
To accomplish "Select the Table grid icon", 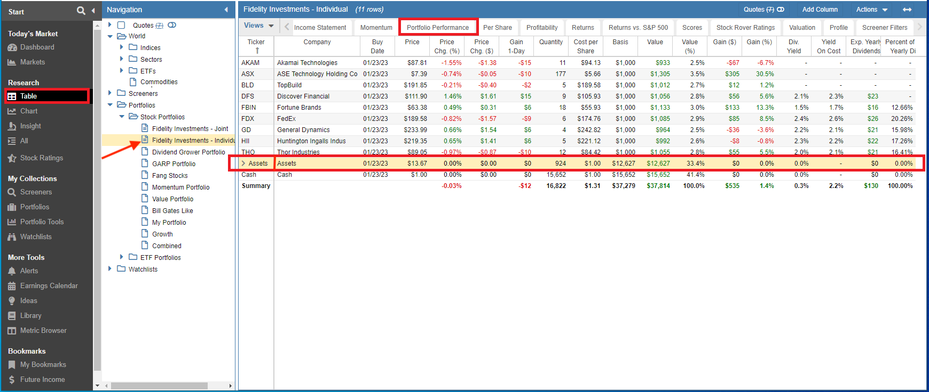I will click(x=12, y=96).
